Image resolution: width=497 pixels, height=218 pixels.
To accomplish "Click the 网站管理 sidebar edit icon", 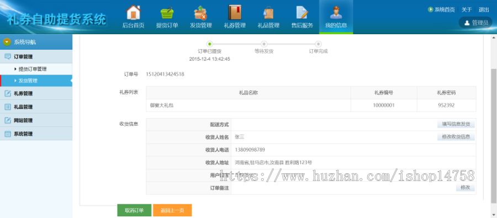I will [x=8, y=120].
